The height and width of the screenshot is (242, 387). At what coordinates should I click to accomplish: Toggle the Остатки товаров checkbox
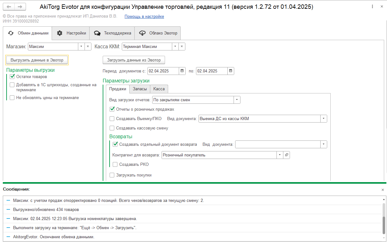point(12,76)
